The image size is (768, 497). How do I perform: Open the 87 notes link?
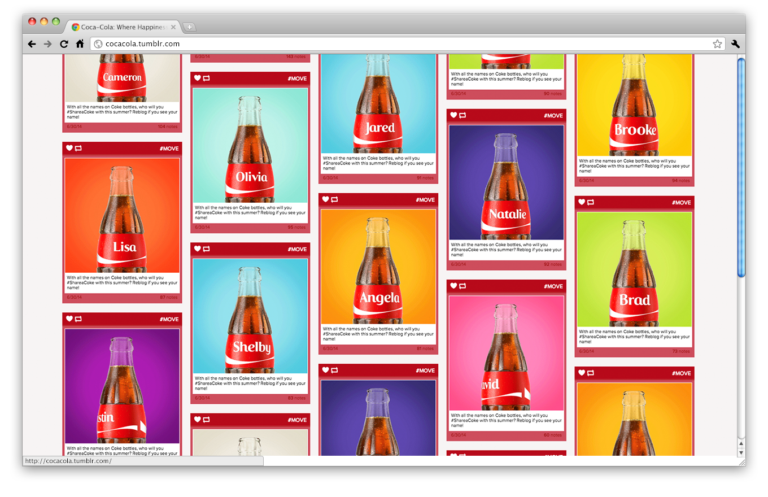coord(169,298)
